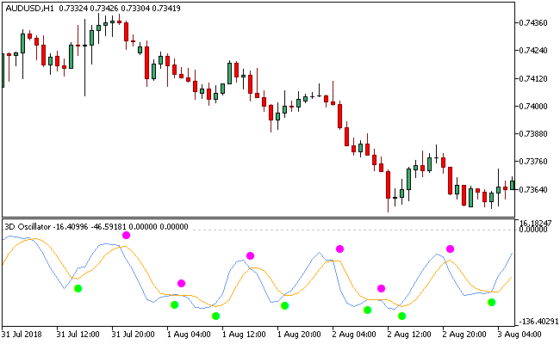Image resolution: width=560 pixels, height=344 pixels.
Task: Click the 0.00000 oscillator zero level label
Action: point(535,230)
